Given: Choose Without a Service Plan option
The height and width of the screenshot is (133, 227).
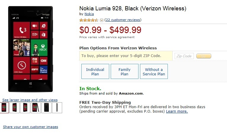Looking at the screenshot, I should 154,72.
